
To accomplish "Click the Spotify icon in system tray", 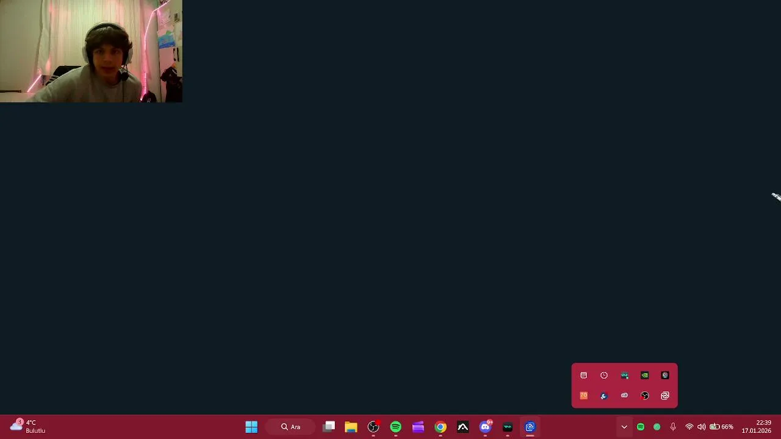I will 641,427.
